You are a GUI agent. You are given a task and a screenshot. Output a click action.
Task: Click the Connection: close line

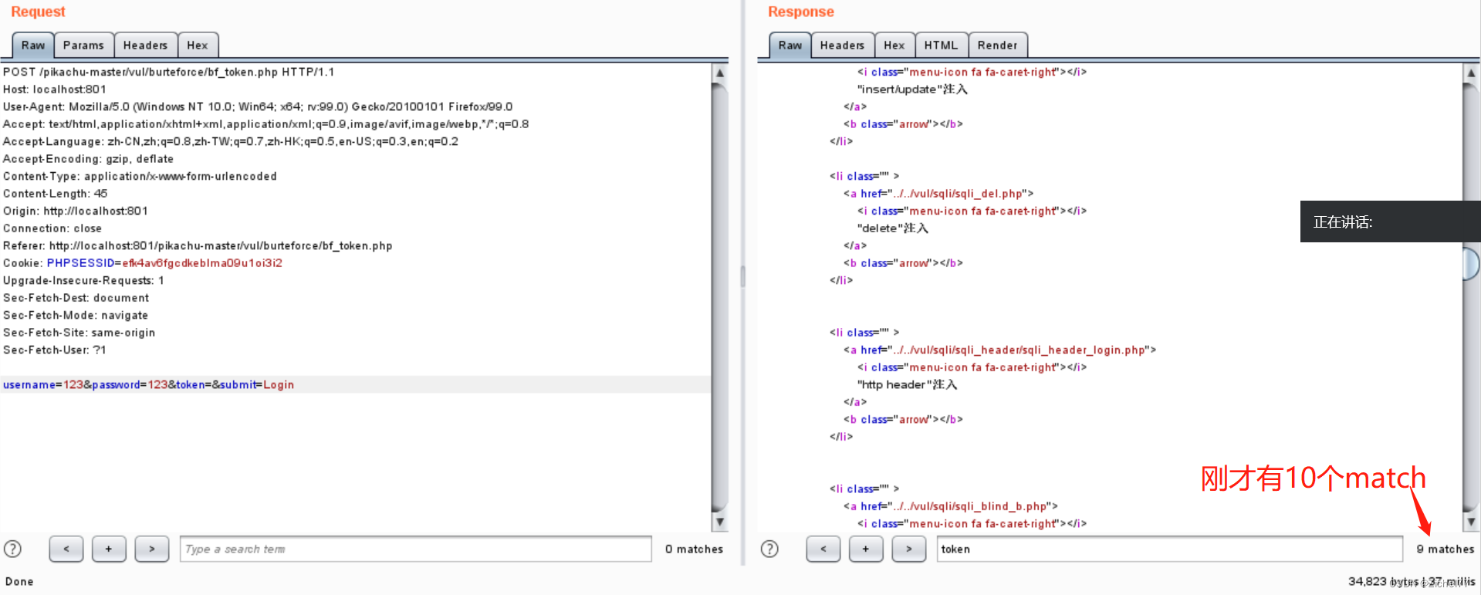pyautogui.click(x=52, y=228)
